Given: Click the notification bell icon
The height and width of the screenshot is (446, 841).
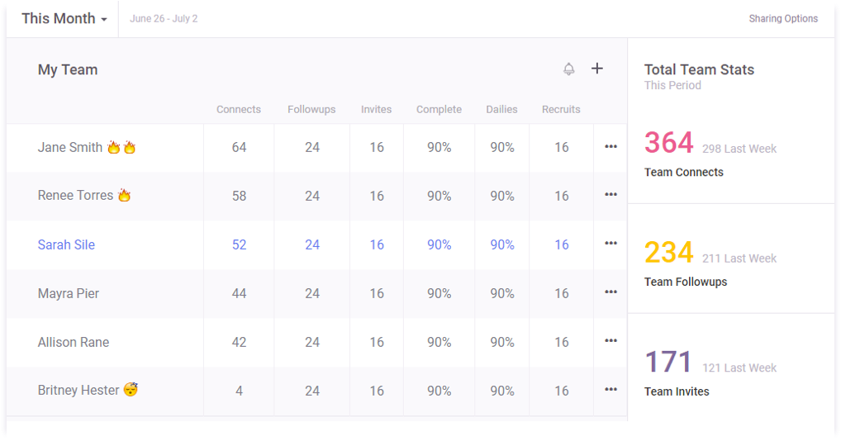Looking at the screenshot, I should (568, 69).
